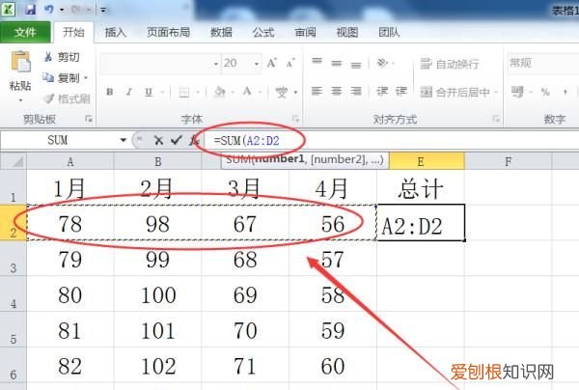Switch to the Data (数据) tab
Image resolution: width=579 pixels, height=390 pixels.
click(x=221, y=33)
